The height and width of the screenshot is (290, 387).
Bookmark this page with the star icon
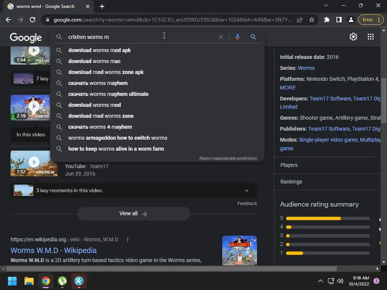pyautogui.click(x=312, y=20)
